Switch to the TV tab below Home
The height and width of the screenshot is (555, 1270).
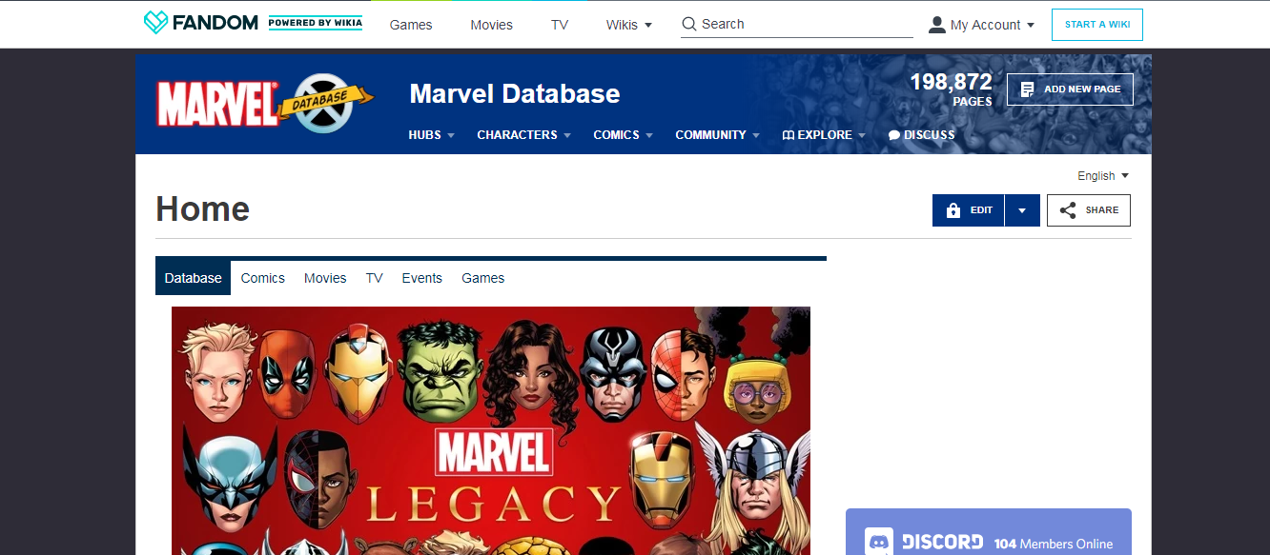[x=375, y=278]
